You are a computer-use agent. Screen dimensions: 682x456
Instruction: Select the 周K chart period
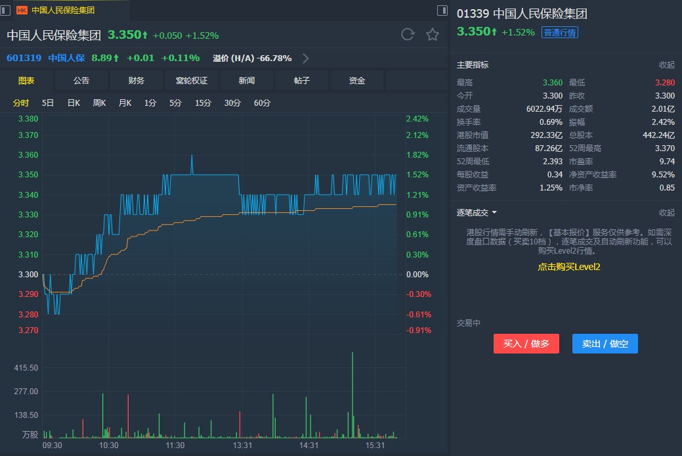[x=99, y=103]
